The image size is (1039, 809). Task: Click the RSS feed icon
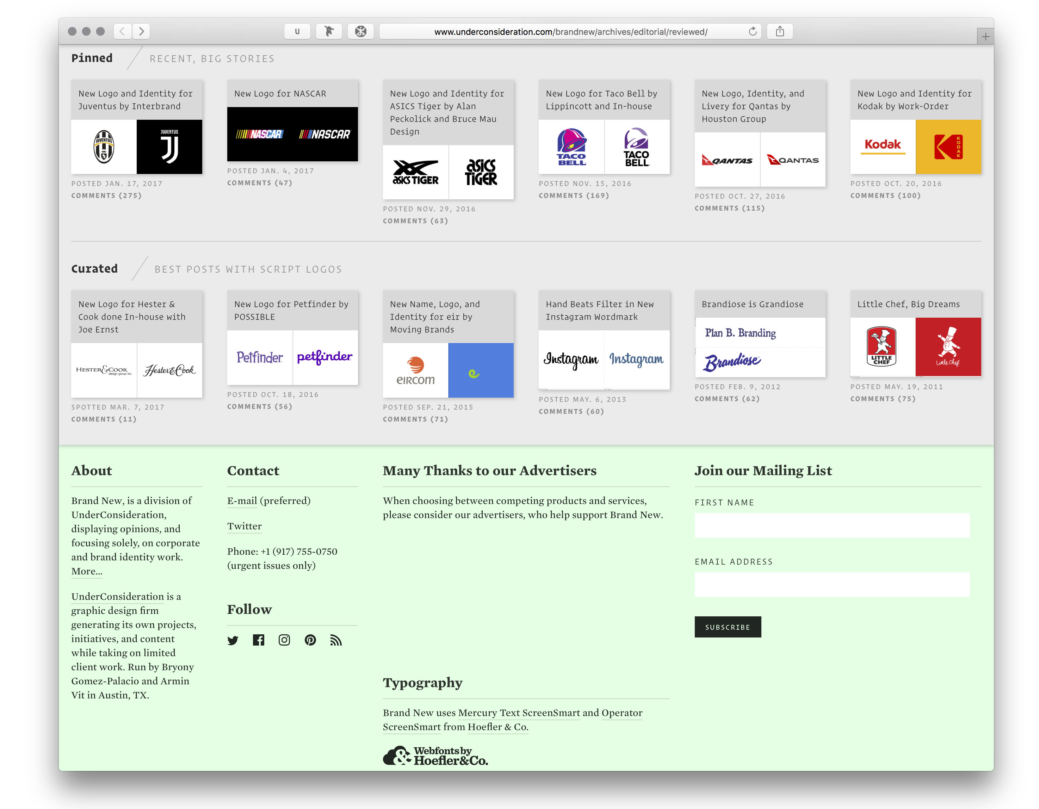click(336, 640)
